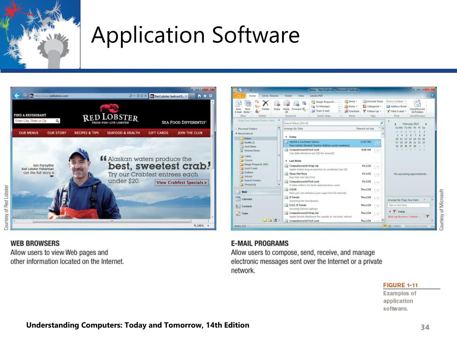
Task: Open browser Favorites star icon
Action: point(205,96)
